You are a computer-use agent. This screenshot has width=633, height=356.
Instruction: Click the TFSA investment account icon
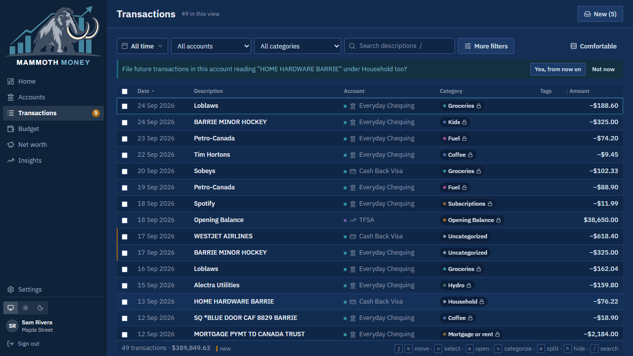[353, 220]
